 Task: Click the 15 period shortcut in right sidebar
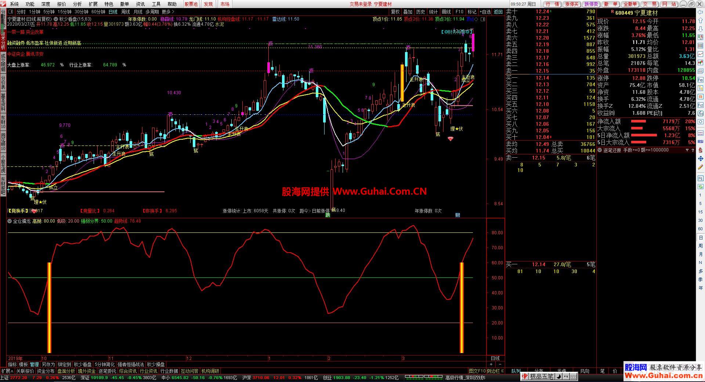(701, 212)
